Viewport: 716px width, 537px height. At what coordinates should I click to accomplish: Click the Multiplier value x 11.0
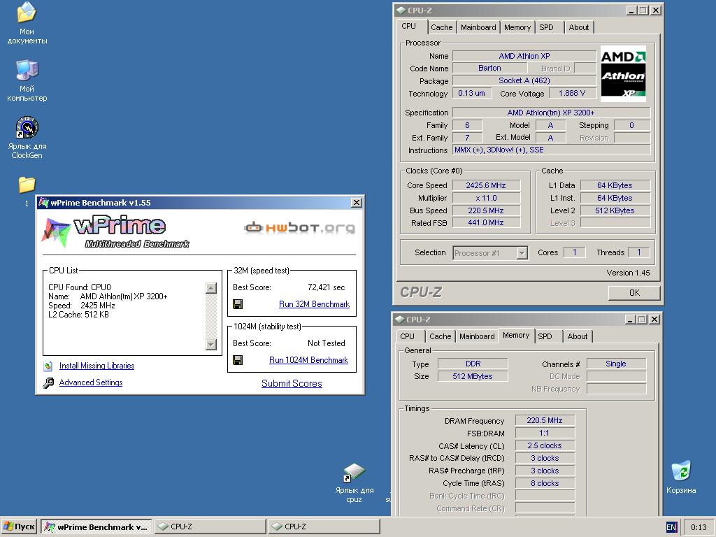coord(486,198)
